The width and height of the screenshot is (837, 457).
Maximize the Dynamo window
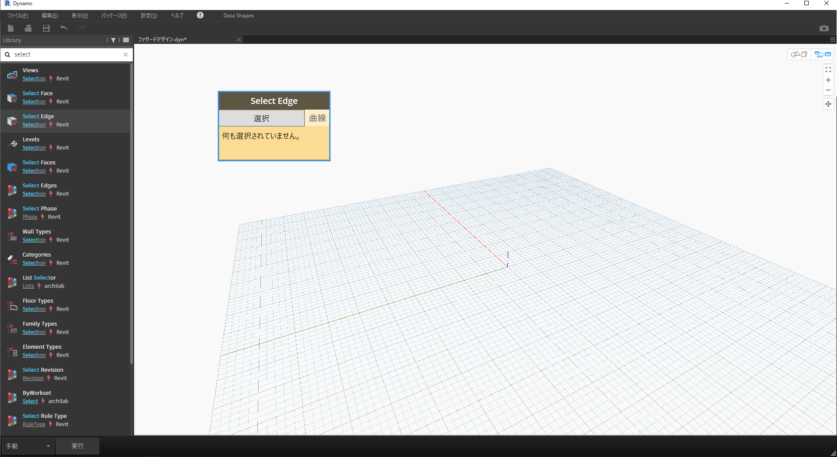807,3
